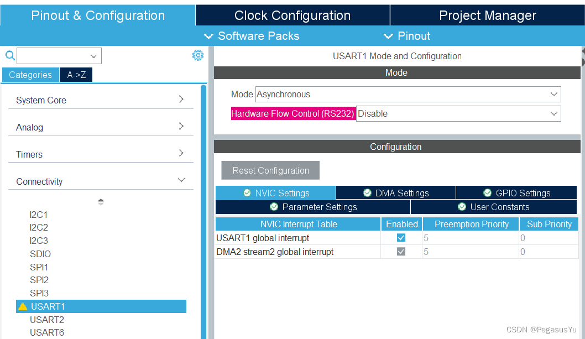Click the User Constants green check icon

click(462, 207)
